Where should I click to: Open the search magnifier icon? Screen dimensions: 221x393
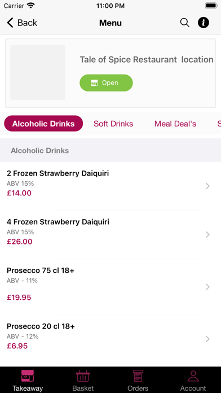pos(184,23)
